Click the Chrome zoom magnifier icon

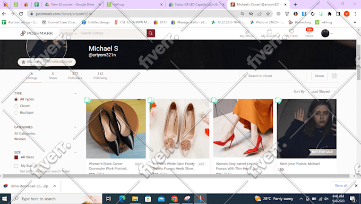243,14
